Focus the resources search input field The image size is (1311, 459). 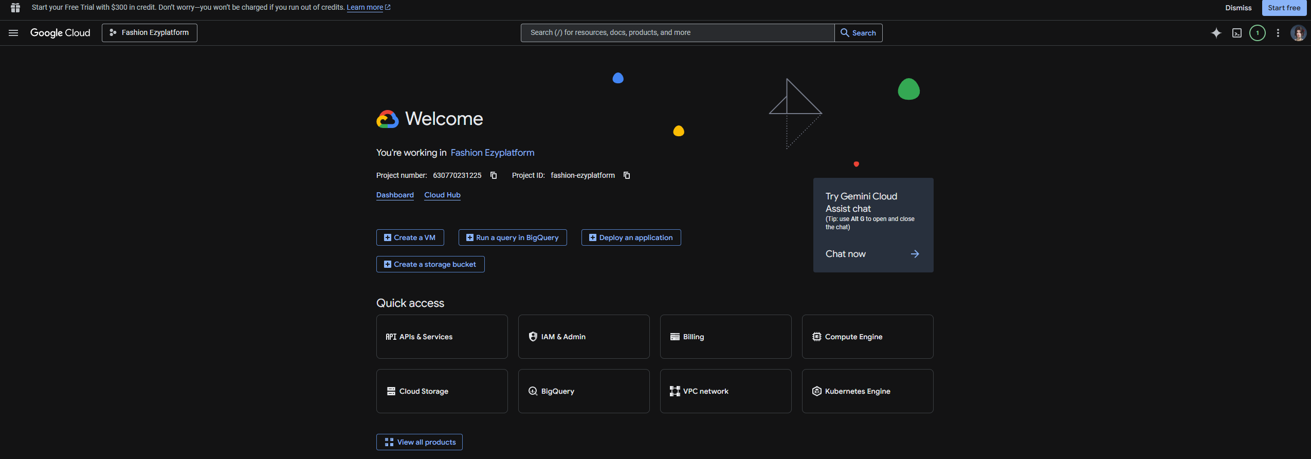point(677,33)
